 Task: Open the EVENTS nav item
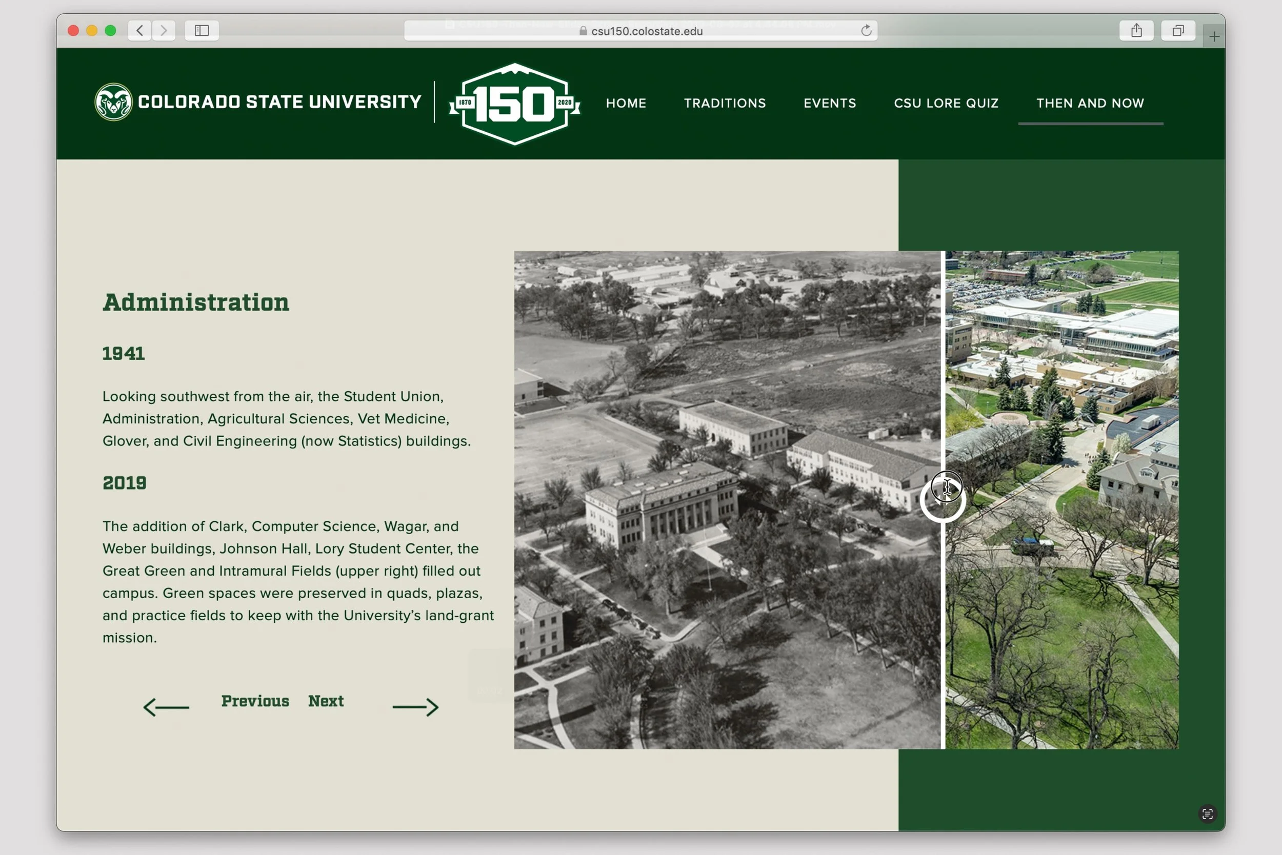click(830, 103)
